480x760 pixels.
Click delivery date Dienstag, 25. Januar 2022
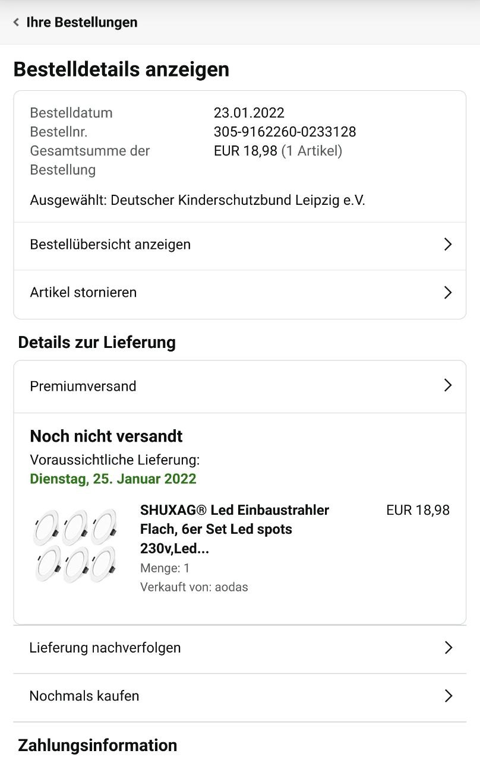click(x=113, y=479)
